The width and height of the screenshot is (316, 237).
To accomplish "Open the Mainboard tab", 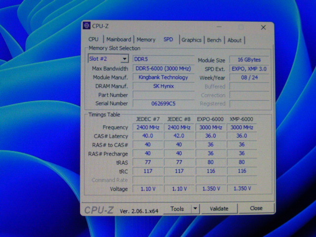I will 118,39.
